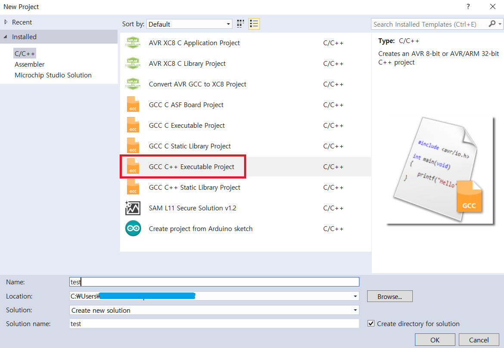Select Convert AVR GCC to XC8 Project text

[198, 84]
